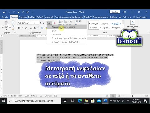Viewport: 150px width, 113px height.
Task: Cut selected text with the scissors icon
Action: tap(13, 22)
